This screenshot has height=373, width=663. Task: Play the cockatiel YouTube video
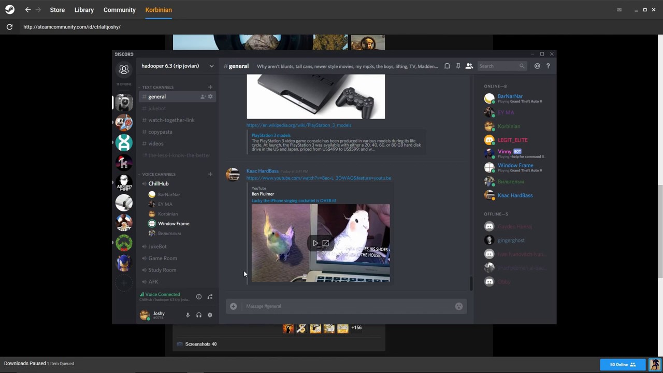(315, 243)
